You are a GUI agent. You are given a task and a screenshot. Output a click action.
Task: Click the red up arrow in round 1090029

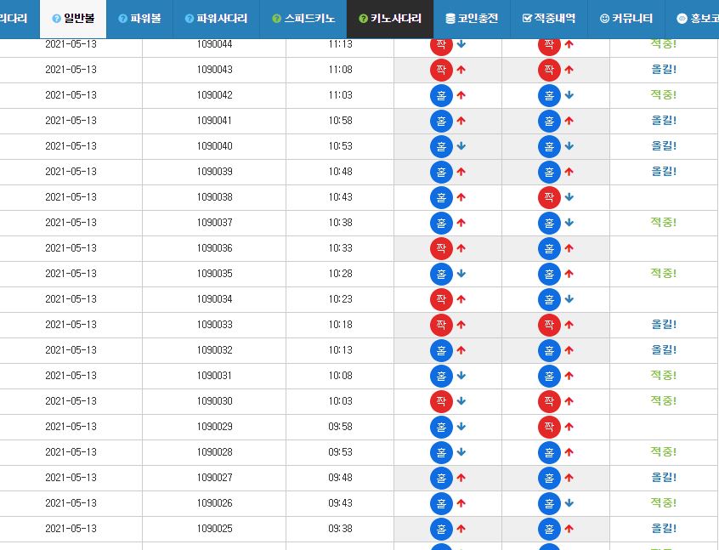(569, 427)
